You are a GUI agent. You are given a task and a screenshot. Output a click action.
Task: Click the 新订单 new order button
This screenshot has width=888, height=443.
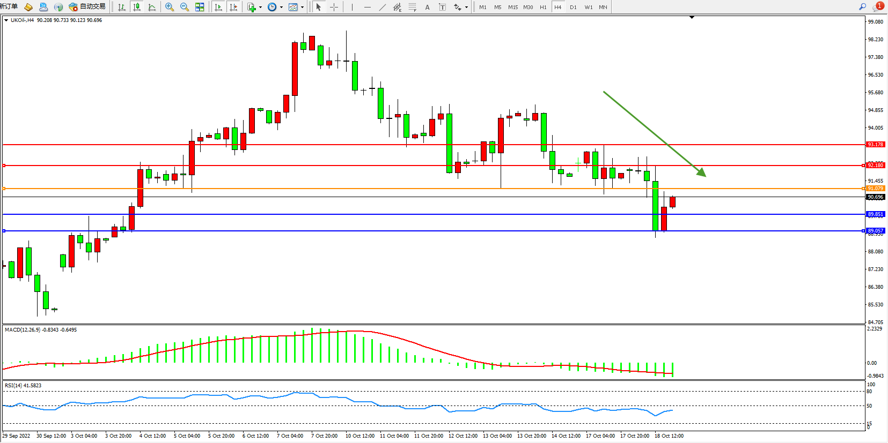coord(9,6)
